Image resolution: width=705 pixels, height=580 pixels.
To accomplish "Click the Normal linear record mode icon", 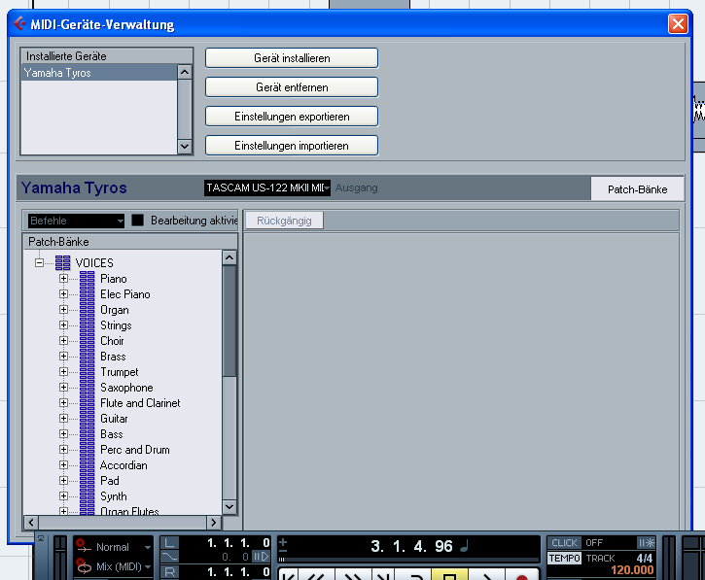I will coord(83,546).
